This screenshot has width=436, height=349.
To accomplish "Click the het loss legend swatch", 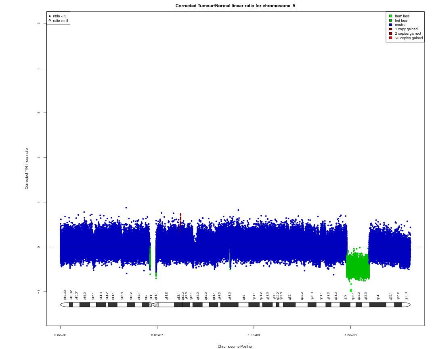I will click(391, 21).
